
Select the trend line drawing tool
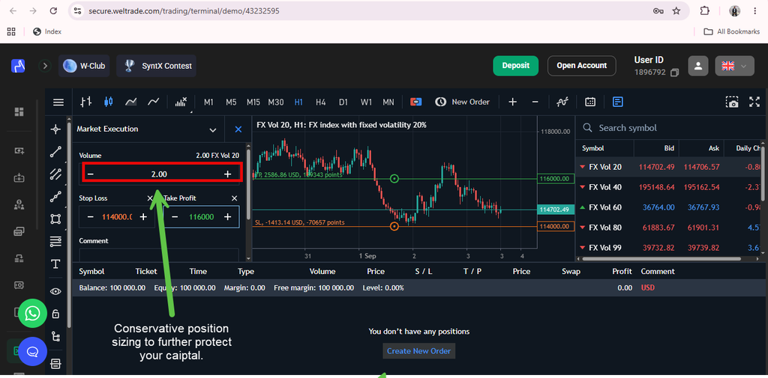55,152
